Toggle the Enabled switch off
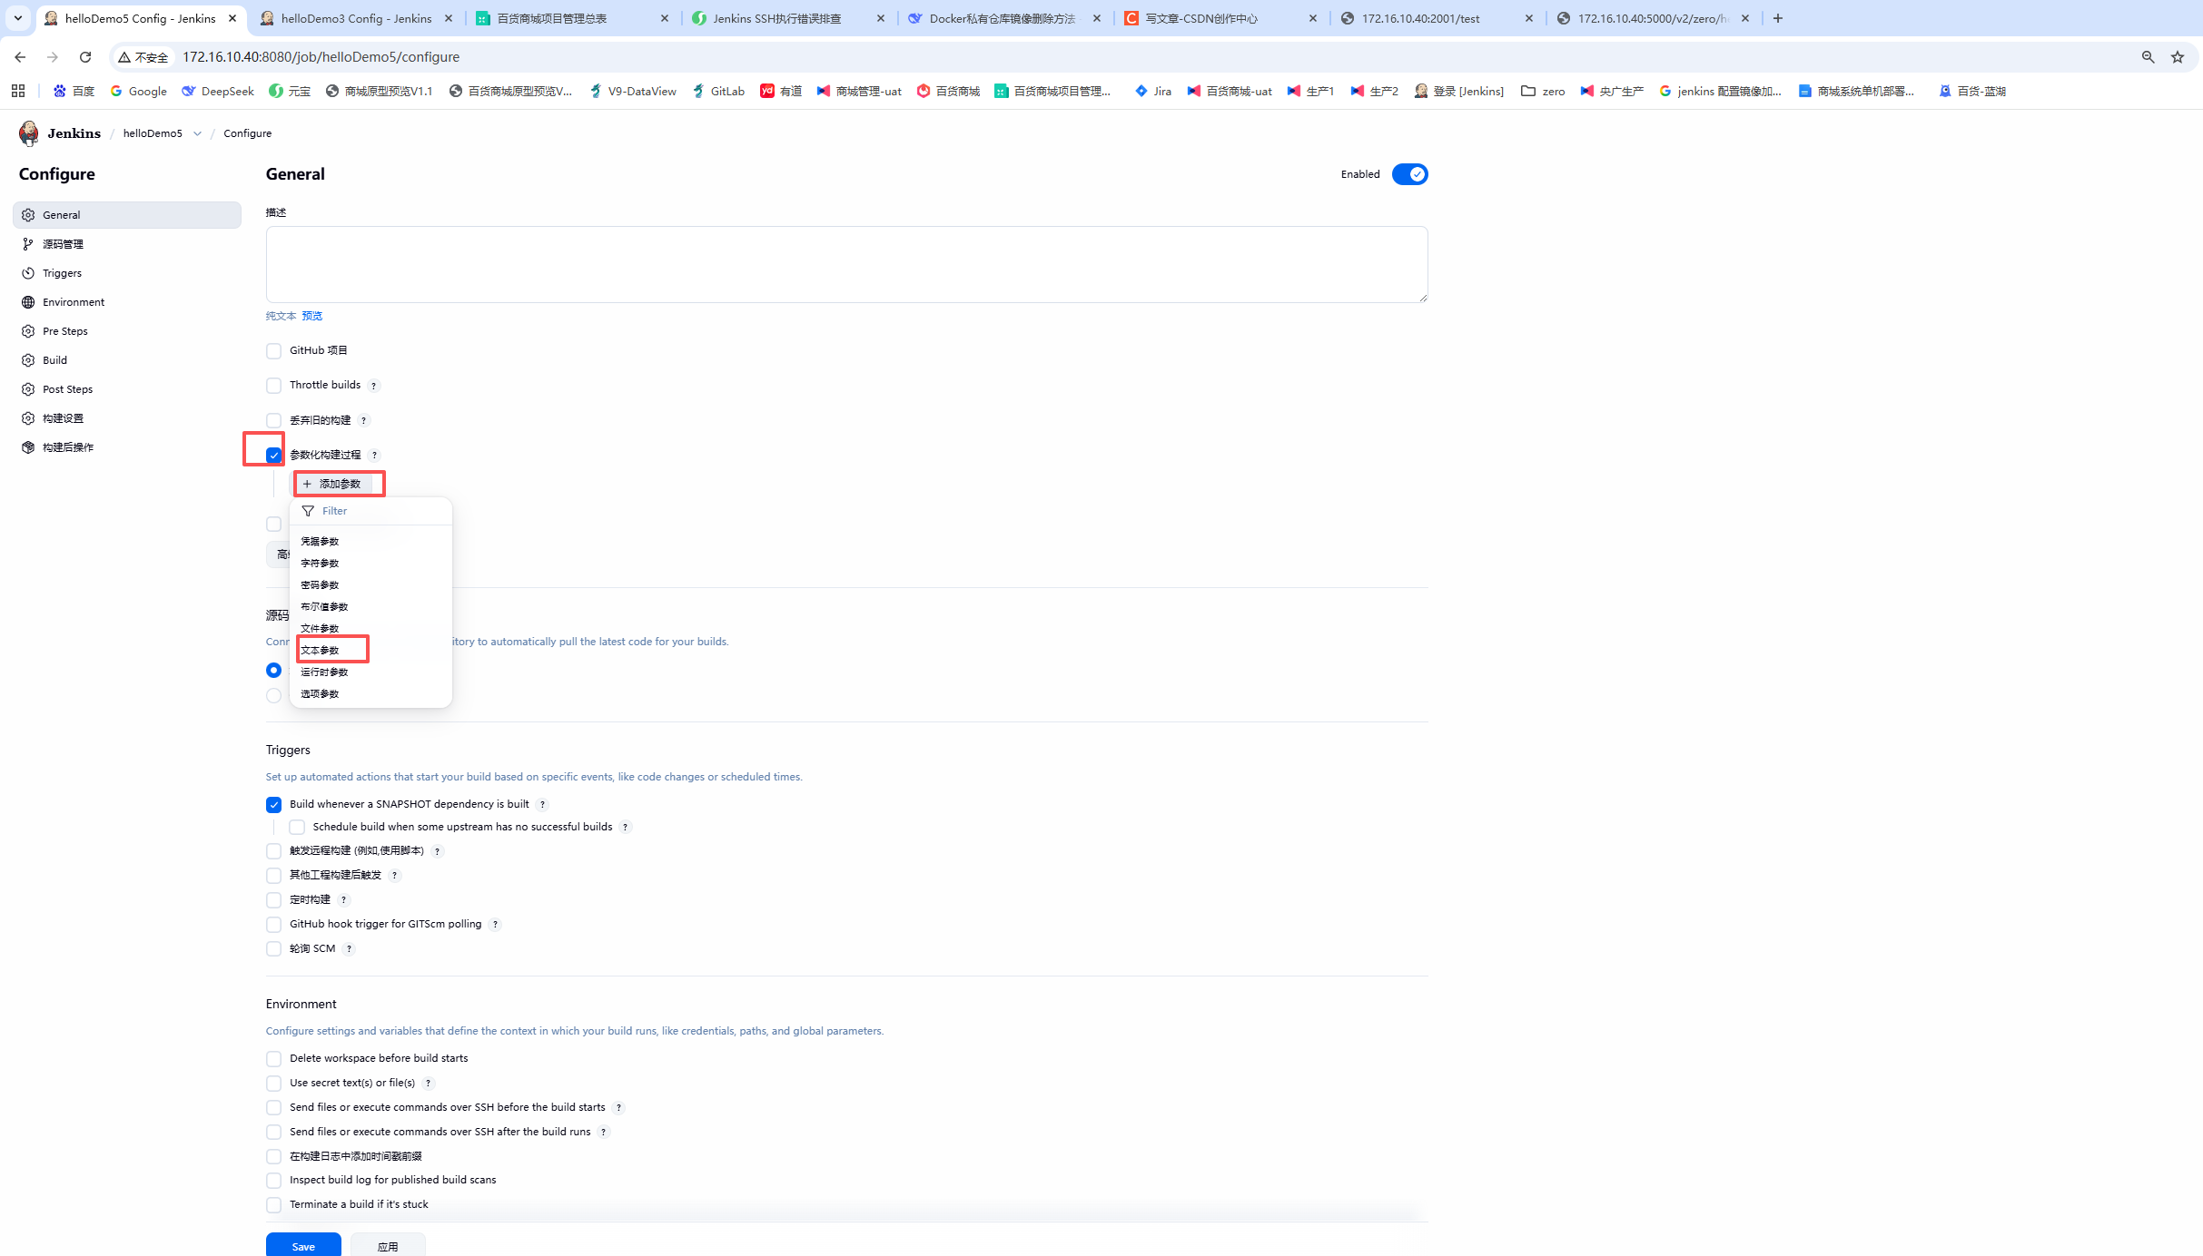 coord(1409,174)
